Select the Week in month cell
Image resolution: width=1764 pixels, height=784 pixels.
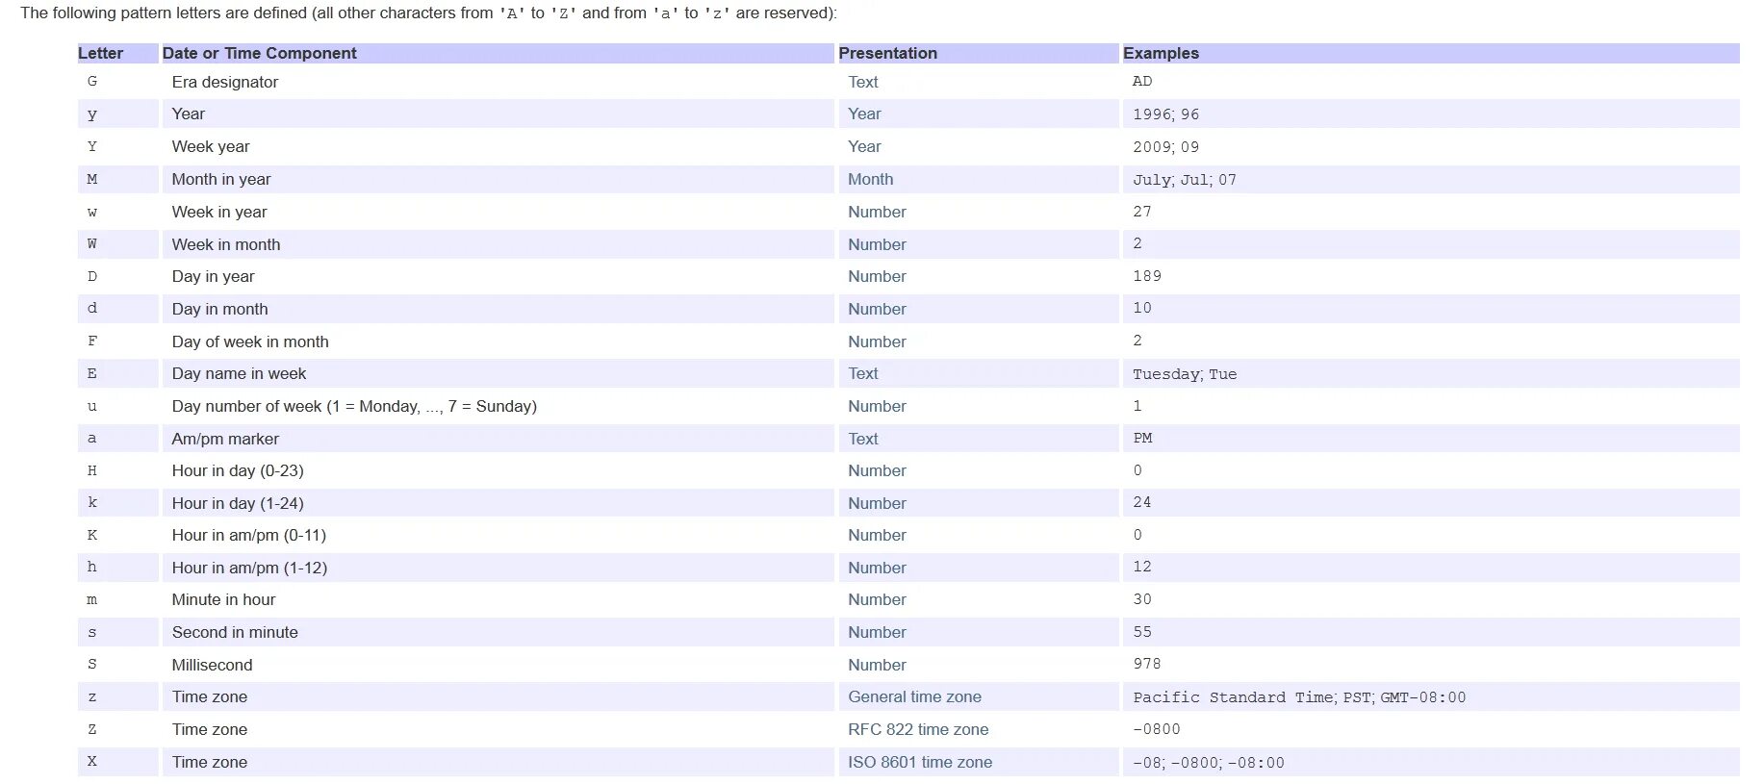[x=498, y=244]
